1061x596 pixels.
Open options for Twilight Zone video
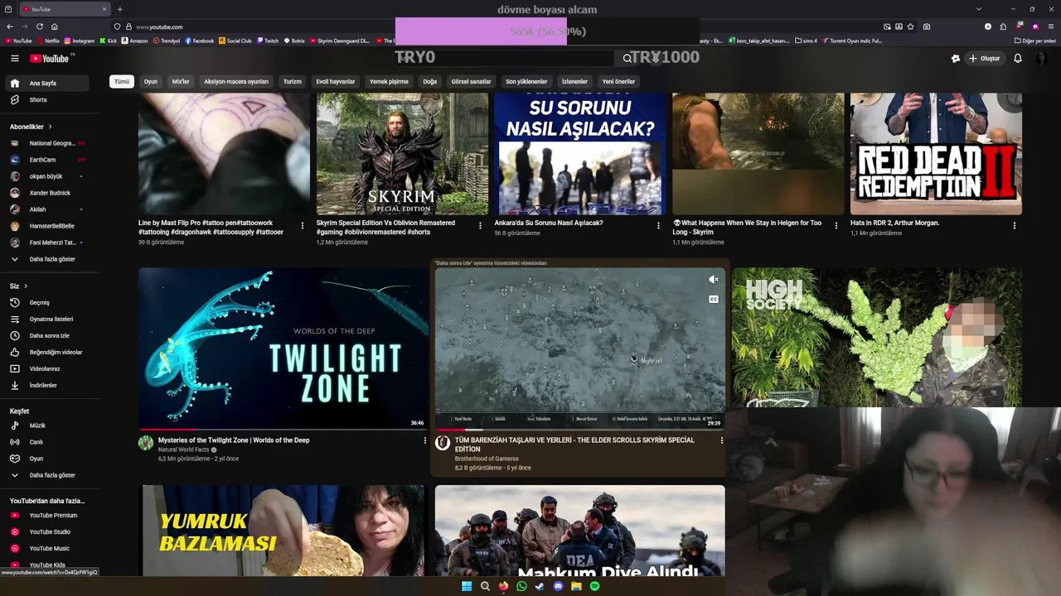point(425,441)
